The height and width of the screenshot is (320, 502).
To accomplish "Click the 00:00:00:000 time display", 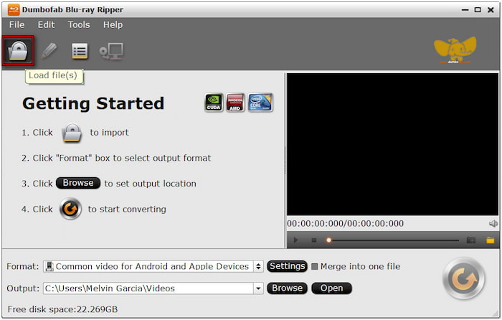I will point(345,223).
